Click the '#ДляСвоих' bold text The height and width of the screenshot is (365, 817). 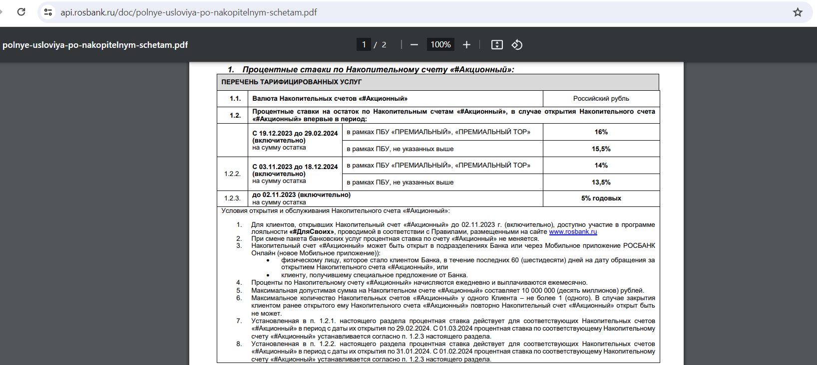click(312, 232)
